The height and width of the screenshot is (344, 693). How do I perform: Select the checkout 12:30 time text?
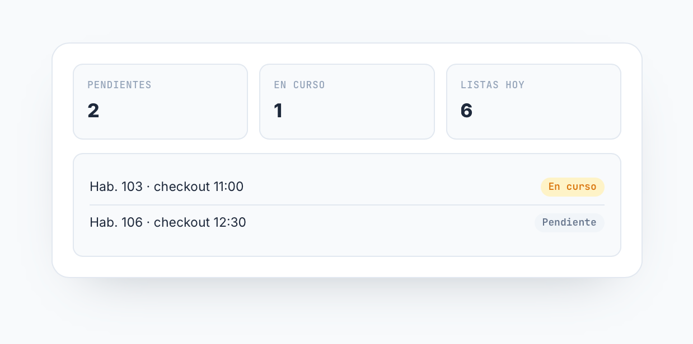[200, 222]
